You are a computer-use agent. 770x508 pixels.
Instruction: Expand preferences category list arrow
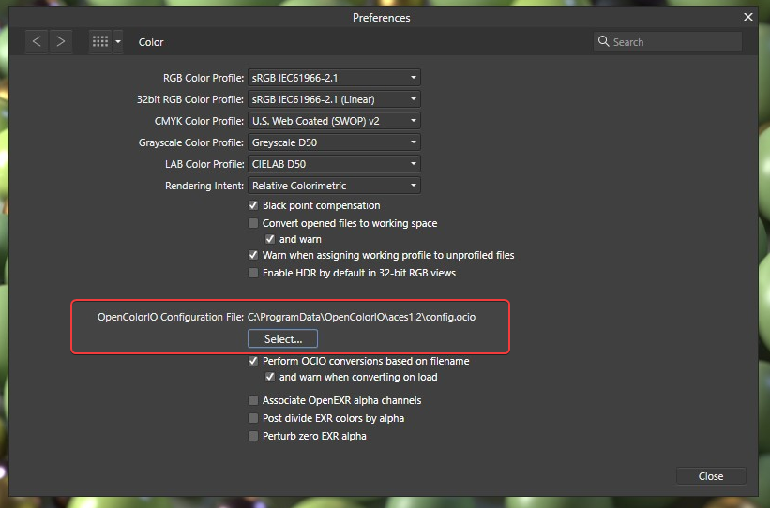point(118,42)
